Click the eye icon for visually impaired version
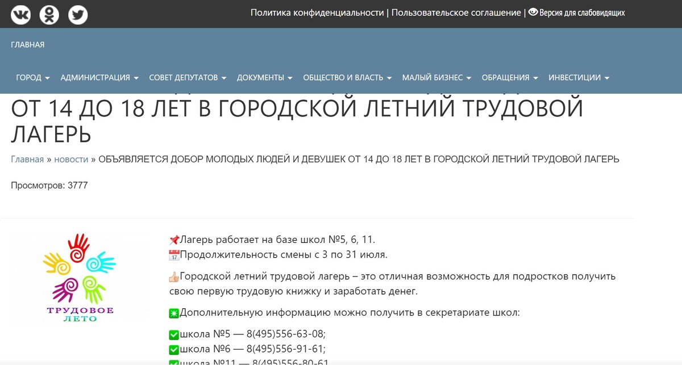This screenshot has width=682, height=365. click(533, 12)
